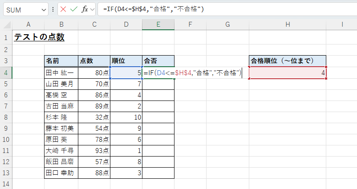This screenshot has height=189, width=357.
Task: Click the テストの点数 title cell
Action: tap(40, 38)
